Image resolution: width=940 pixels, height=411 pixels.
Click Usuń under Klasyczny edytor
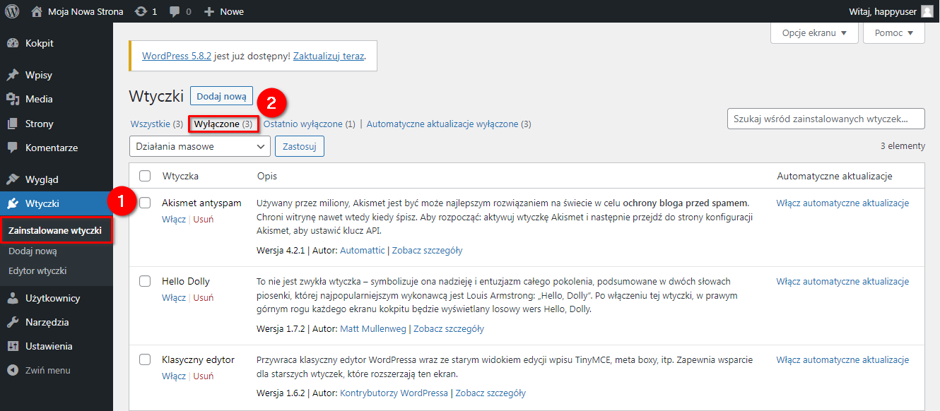(204, 376)
